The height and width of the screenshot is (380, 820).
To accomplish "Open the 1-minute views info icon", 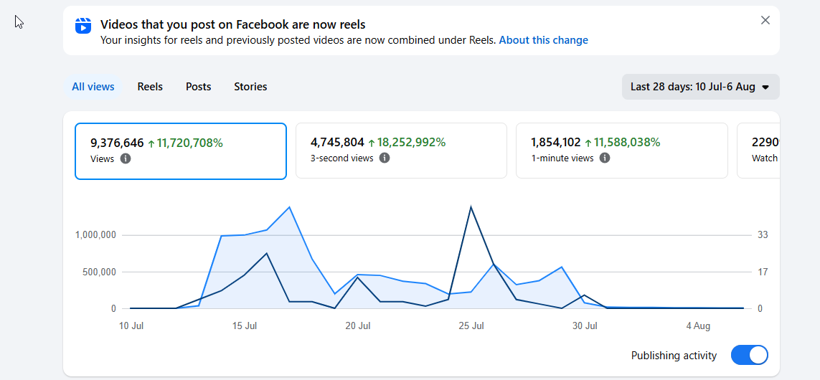I will click(605, 158).
